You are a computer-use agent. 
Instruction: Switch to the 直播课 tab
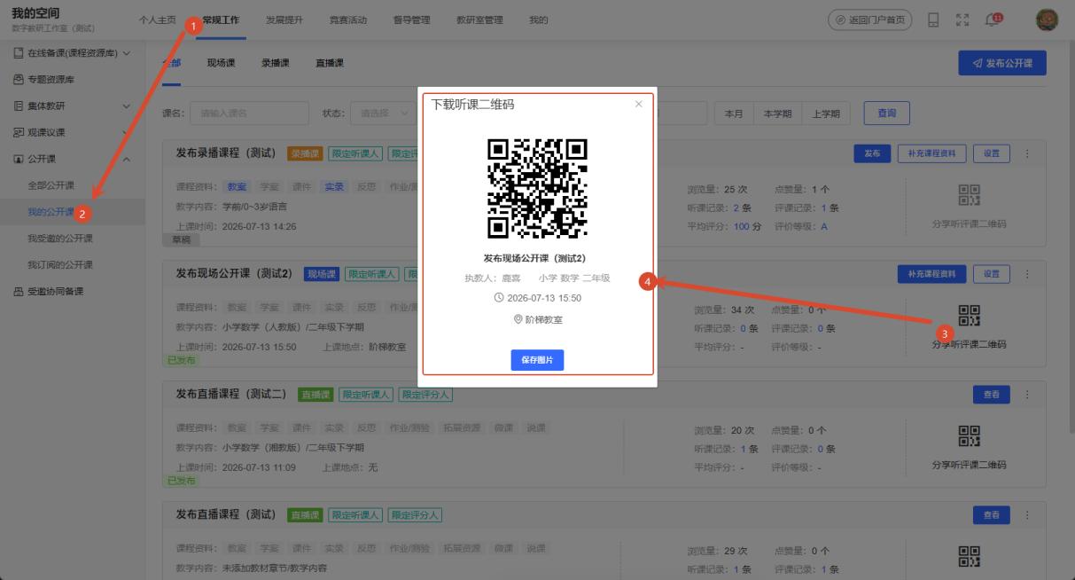pos(330,63)
